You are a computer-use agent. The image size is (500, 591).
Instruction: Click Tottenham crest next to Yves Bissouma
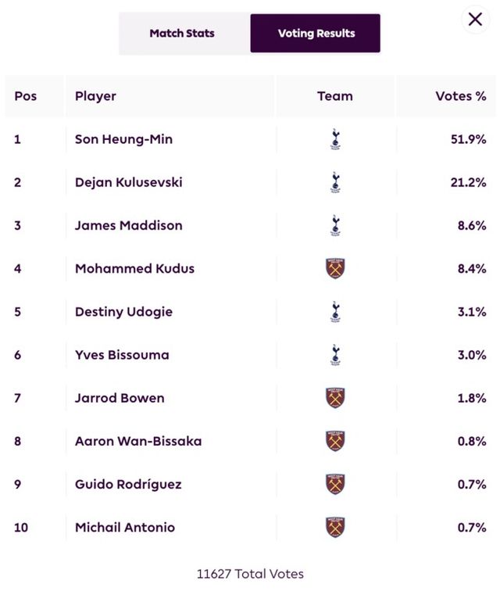[x=335, y=355]
